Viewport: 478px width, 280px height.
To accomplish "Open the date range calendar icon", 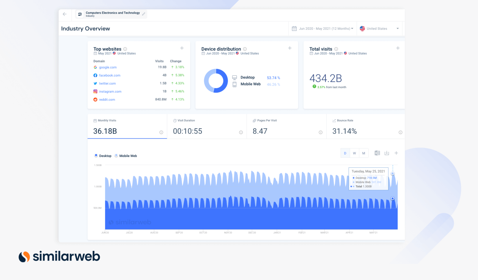I will [x=294, y=29].
